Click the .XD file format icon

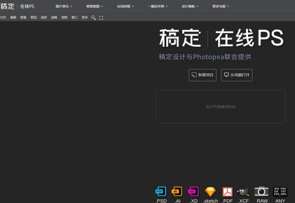[193, 191]
